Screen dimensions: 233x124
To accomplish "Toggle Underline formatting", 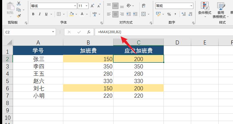I will (46, 14).
